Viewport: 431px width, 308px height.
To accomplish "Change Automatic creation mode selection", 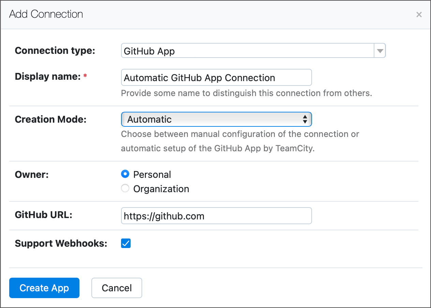I will tap(216, 119).
